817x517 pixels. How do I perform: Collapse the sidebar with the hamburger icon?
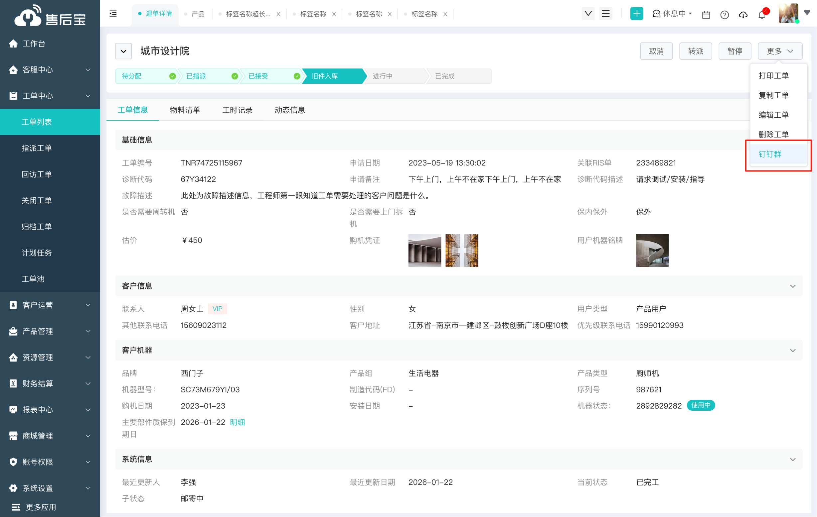tap(113, 14)
